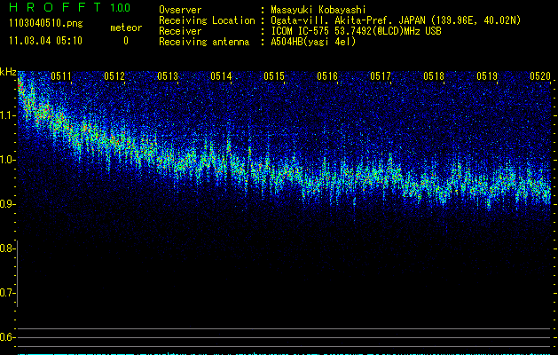
Task: Click the kHz axis unit label
Action: coord(8,72)
